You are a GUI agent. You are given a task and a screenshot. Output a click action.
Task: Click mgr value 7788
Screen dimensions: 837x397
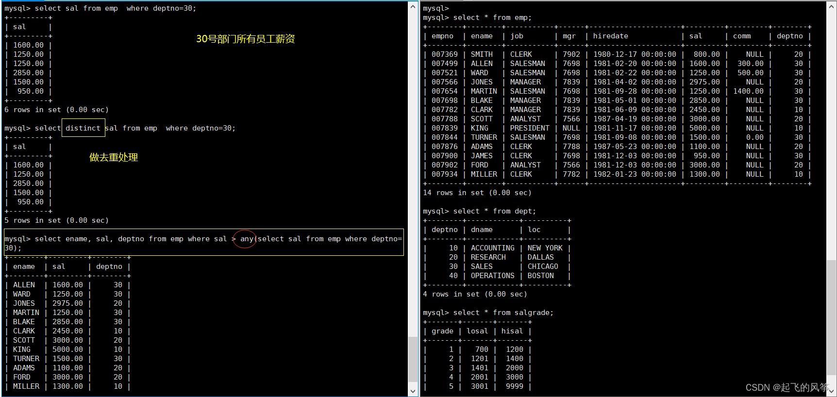tap(571, 147)
